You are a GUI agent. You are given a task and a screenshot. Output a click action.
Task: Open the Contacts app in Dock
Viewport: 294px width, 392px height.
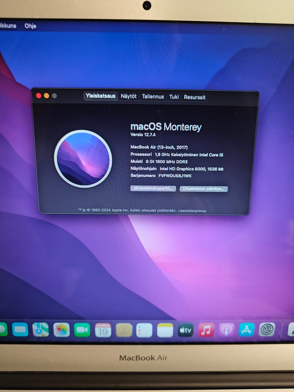124,330
